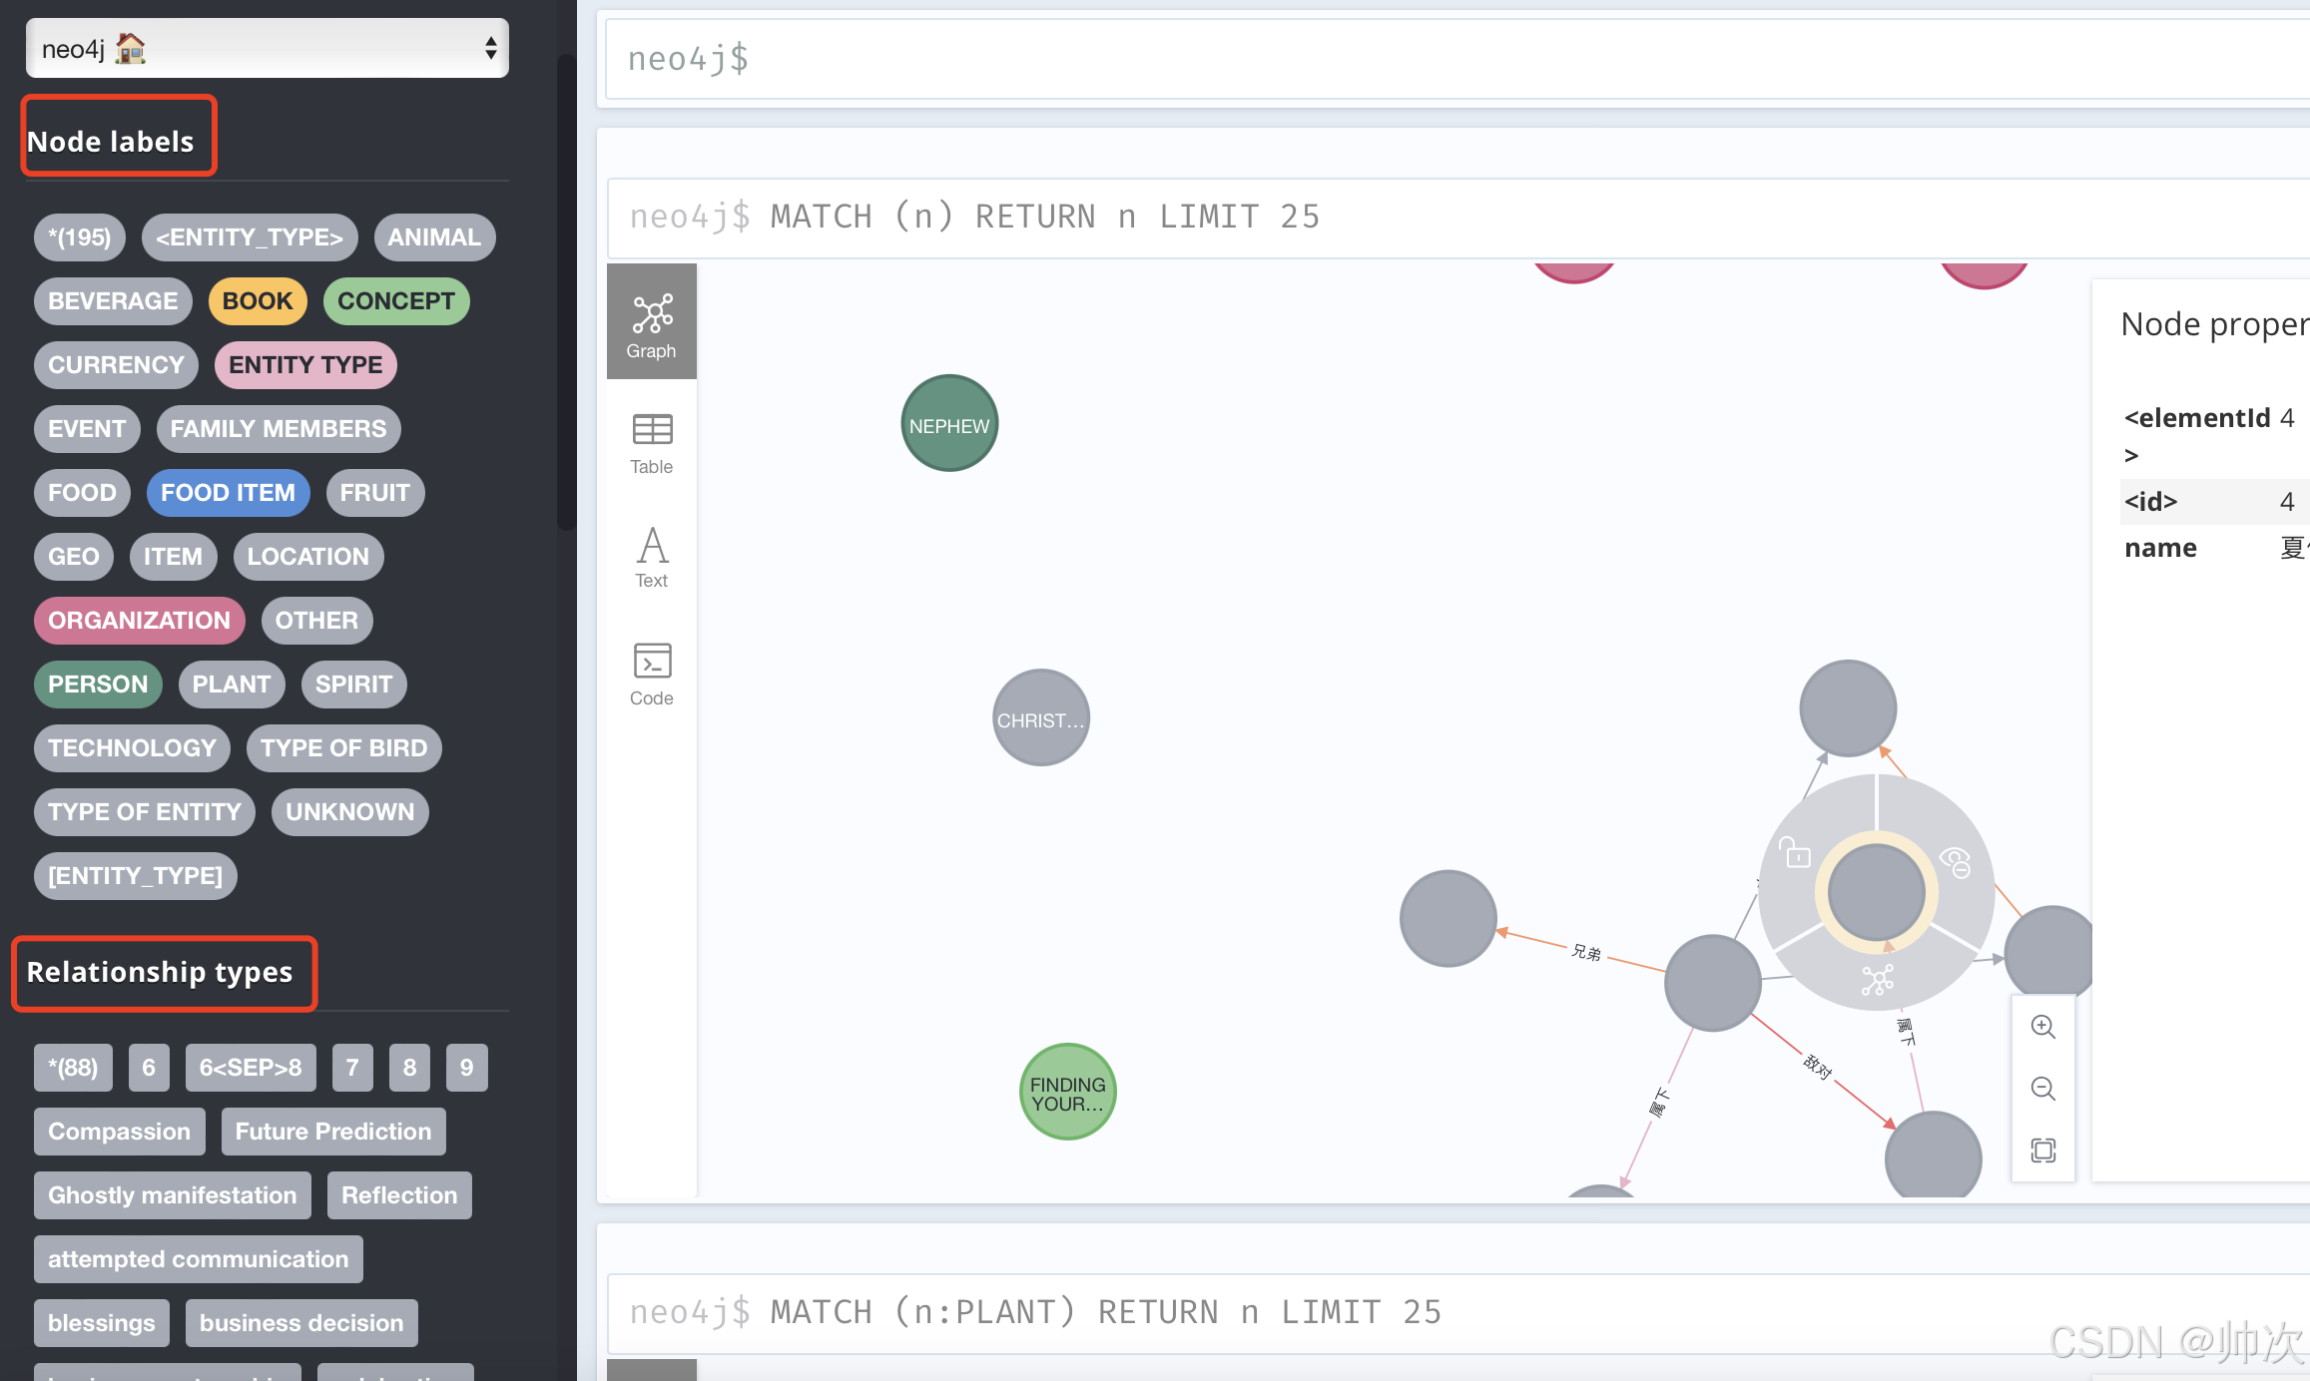Image resolution: width=2310 pixels, height=1381 pixels.
Task: Select the <ENTITY_TYPE> label
Action: coord(250,237)
